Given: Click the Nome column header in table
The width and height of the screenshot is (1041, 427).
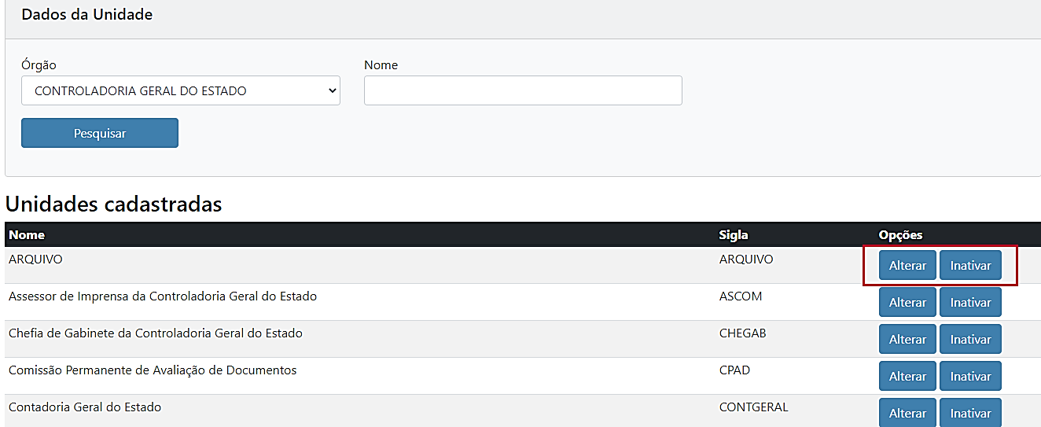Looking at the screenshot, I should (27, 235).
